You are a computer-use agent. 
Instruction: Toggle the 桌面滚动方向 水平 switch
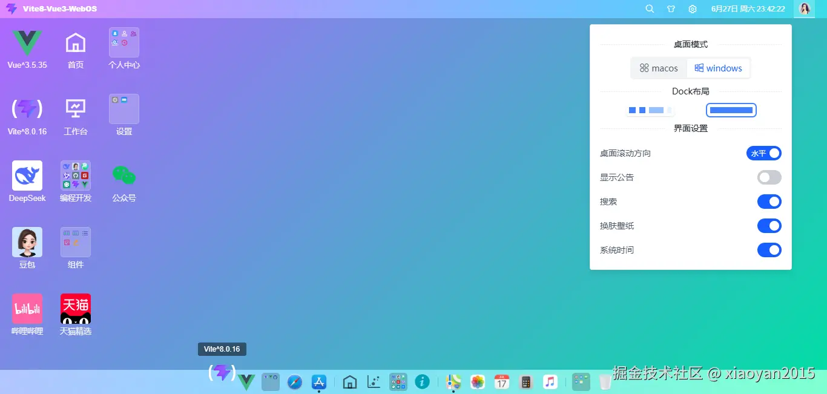[764, 153]
